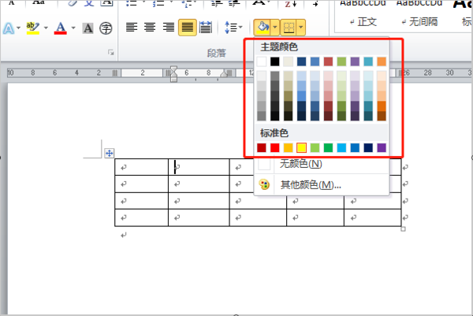The image size is (473, 316).
Task: Pick medium blue theme swatch in top row
Action: [x=315, y=61]
